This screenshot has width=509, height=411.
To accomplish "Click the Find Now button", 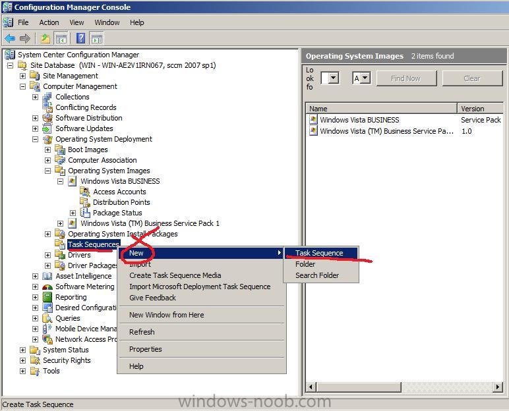I will pos(406,78).
